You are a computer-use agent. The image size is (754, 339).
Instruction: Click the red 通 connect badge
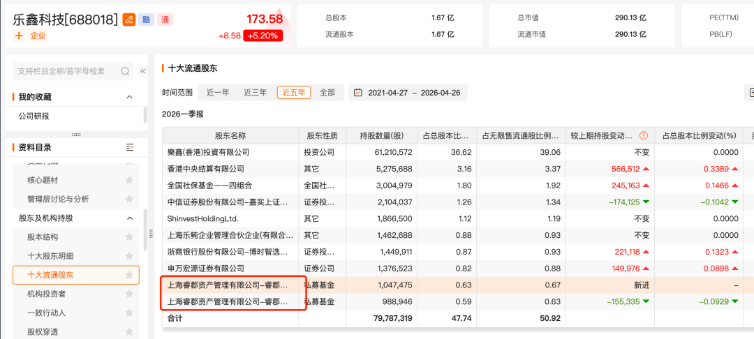[164, 20]
